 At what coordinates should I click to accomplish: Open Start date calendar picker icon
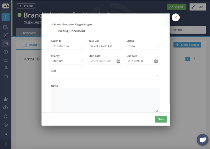point(118,61)
